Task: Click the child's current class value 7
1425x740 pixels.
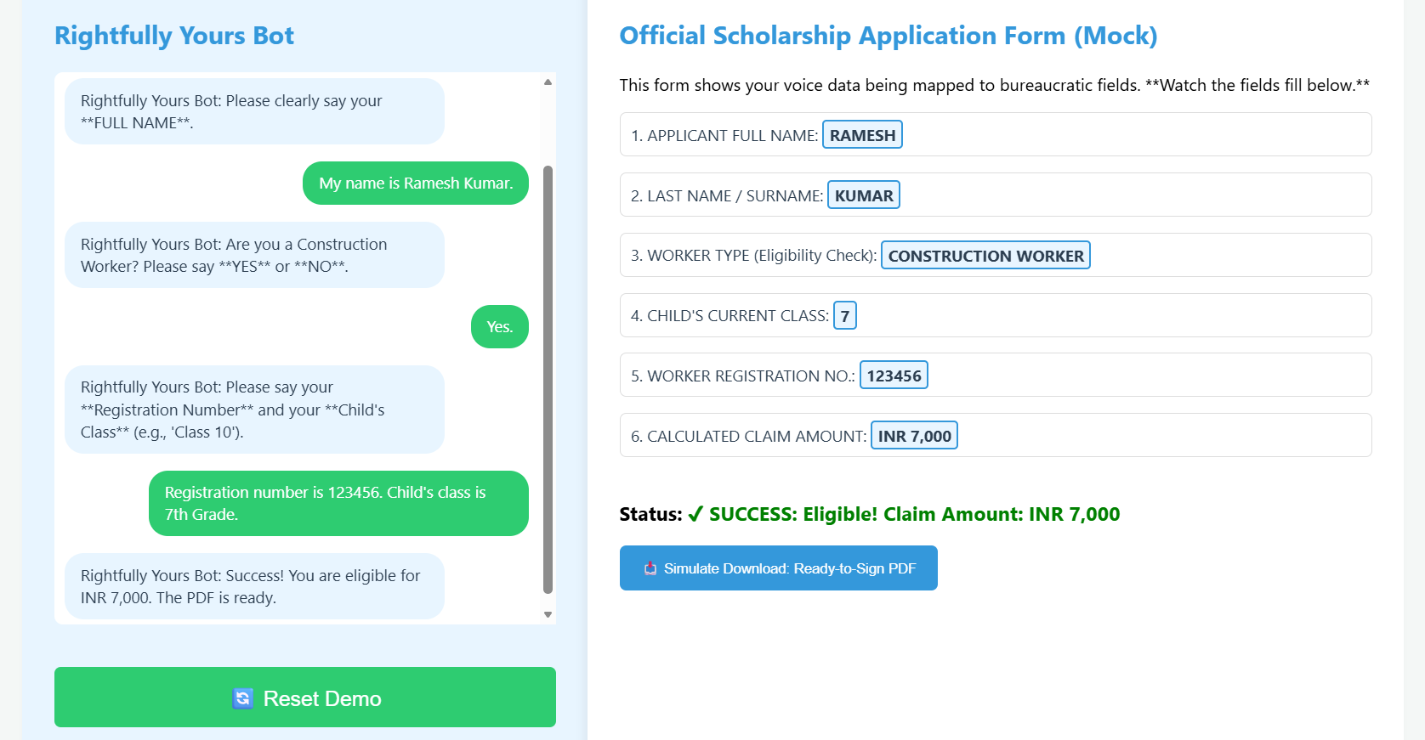Action: coord(844,316)
